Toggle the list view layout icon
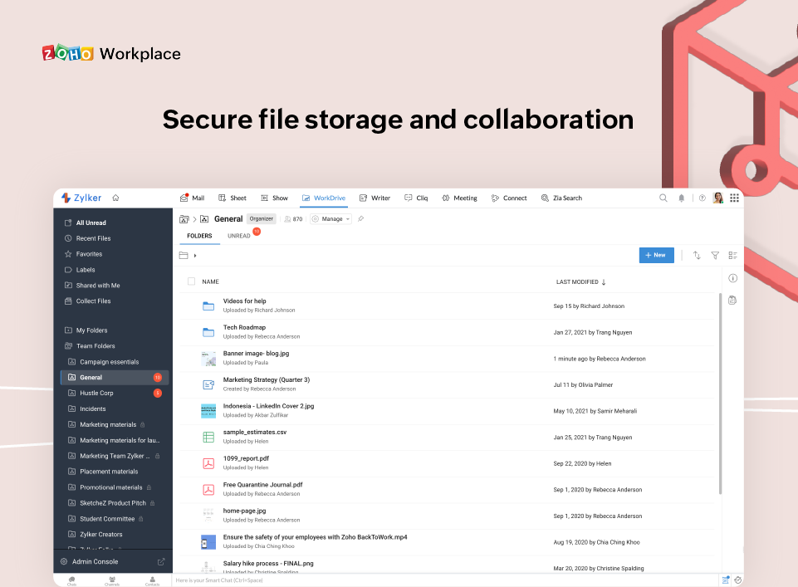 coord(733,256)
